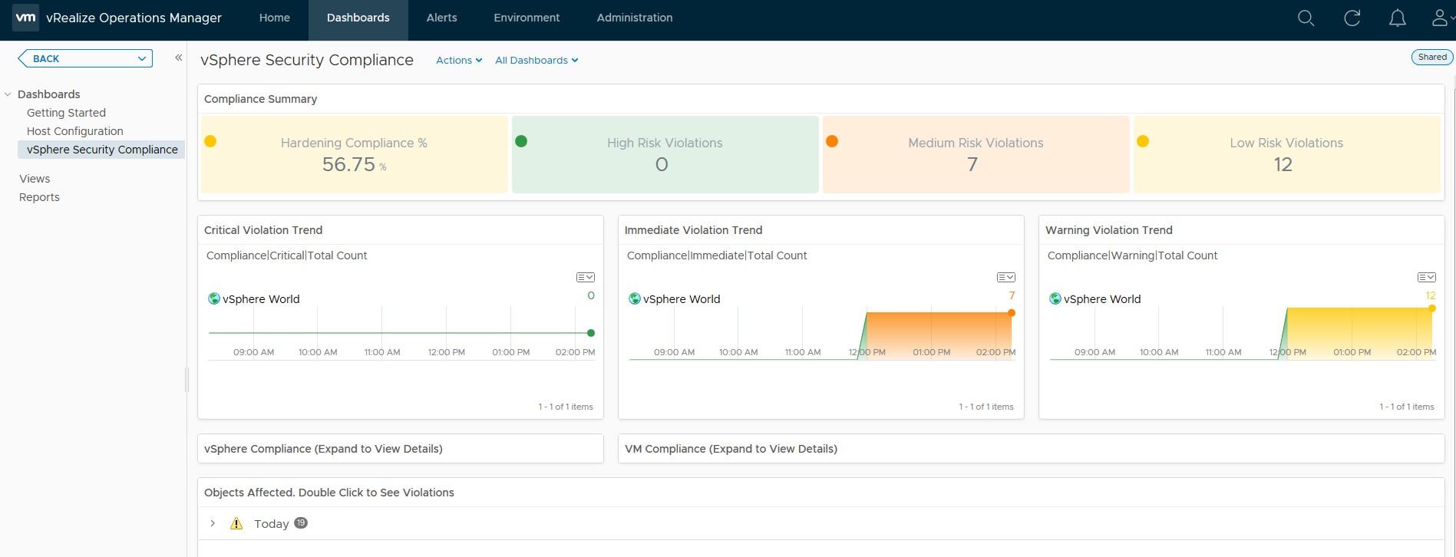Open Views in the sidebar
The width and height of the screenshot is (1456, 557).
[35, 179]
